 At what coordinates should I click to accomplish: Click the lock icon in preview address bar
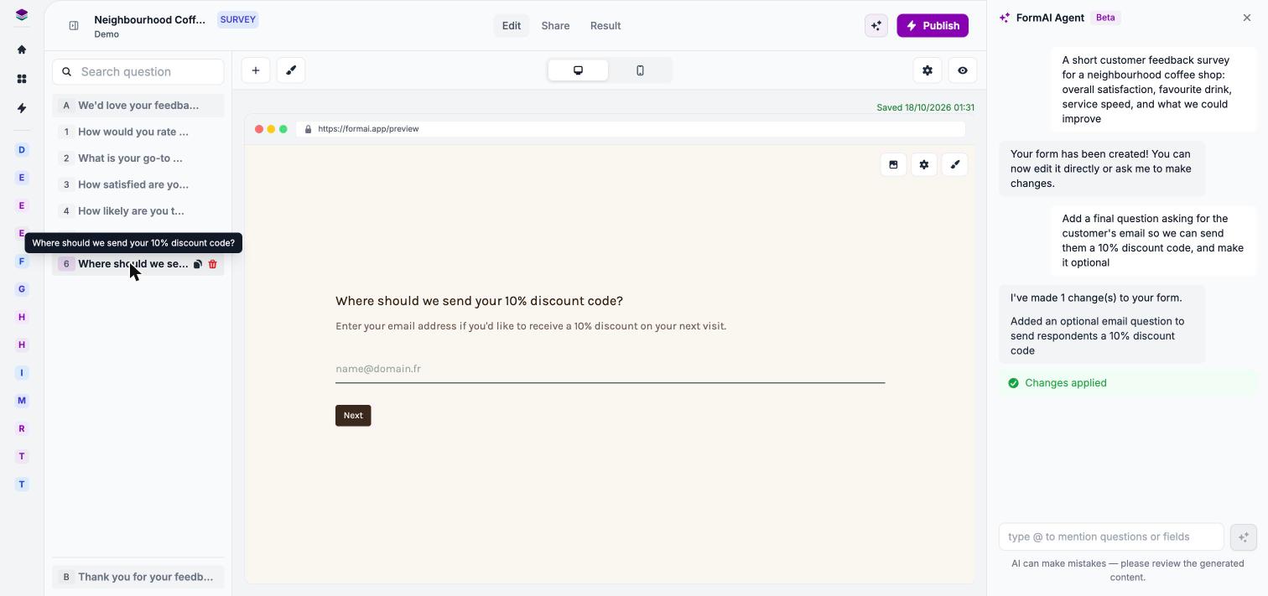tap(308, 129)
